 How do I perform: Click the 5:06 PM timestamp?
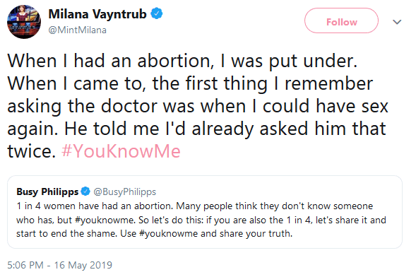coord(25,265)
